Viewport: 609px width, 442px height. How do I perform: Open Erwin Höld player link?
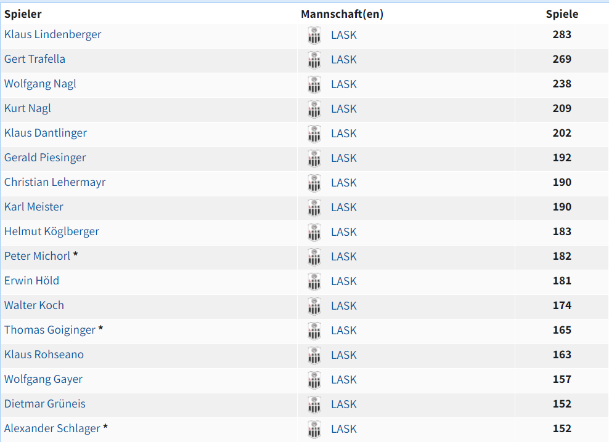tap(31, 281)
